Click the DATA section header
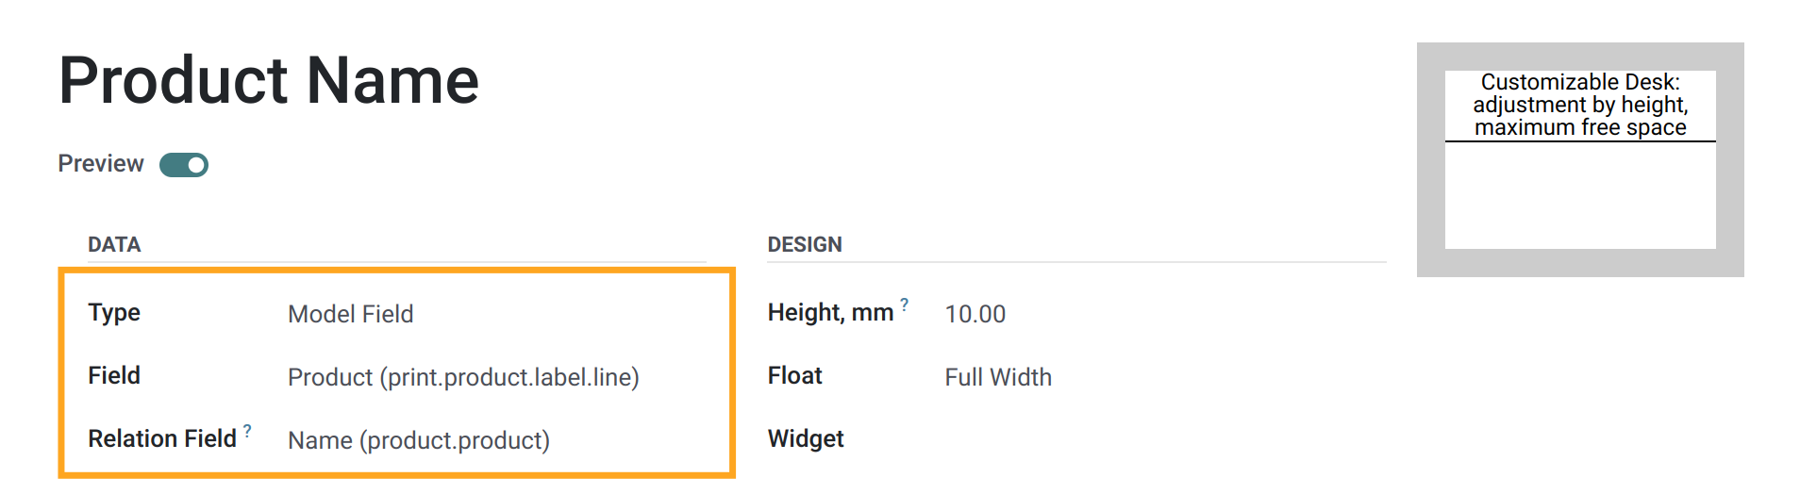 pos(114,245)
